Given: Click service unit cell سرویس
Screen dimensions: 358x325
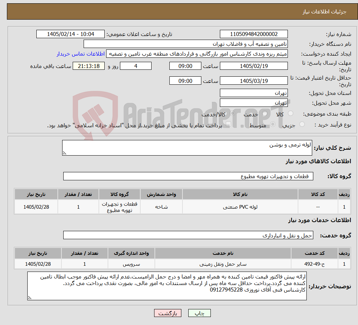Looking at the screenshot, I should point(131,264).
